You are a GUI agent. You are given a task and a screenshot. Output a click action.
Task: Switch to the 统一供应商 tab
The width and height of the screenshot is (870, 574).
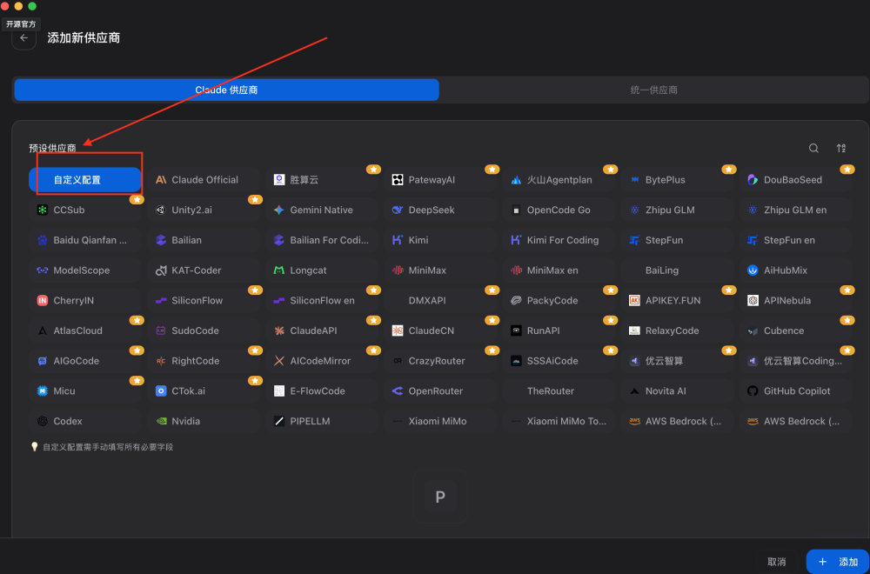point(653,90)
